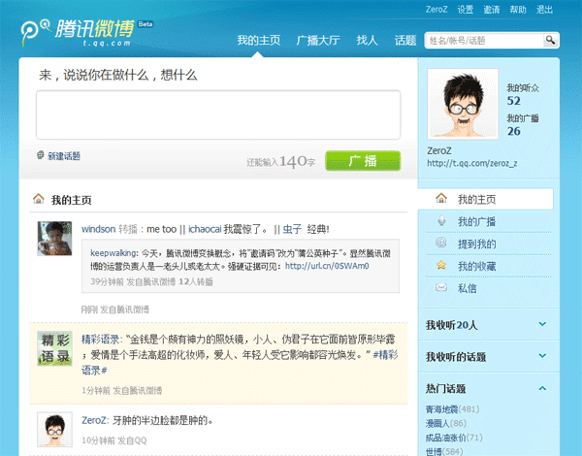Click 退出 to log out
The image size is (582, 456).
[544, 10]
